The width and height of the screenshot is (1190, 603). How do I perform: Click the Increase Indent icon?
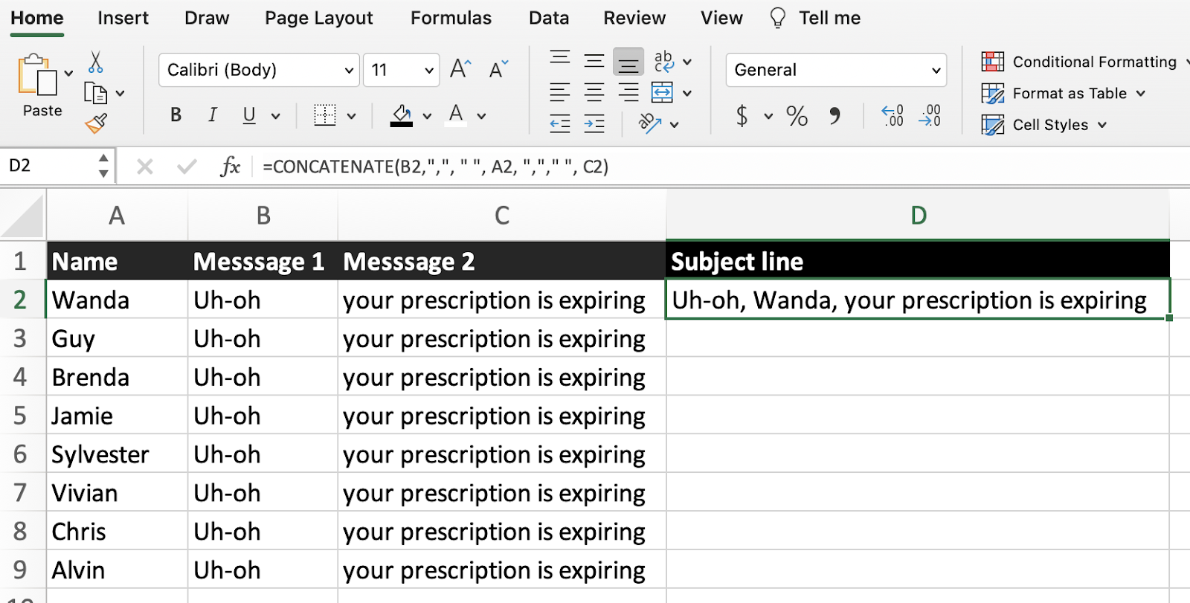(594, 124)
